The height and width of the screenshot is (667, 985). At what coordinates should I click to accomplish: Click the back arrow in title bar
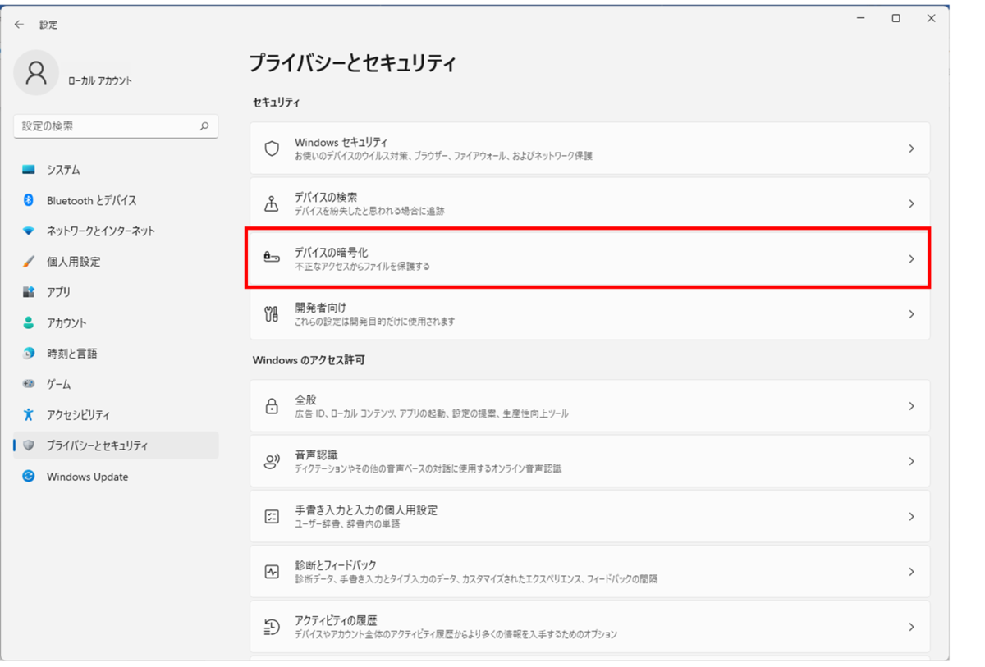pos(20,25)
